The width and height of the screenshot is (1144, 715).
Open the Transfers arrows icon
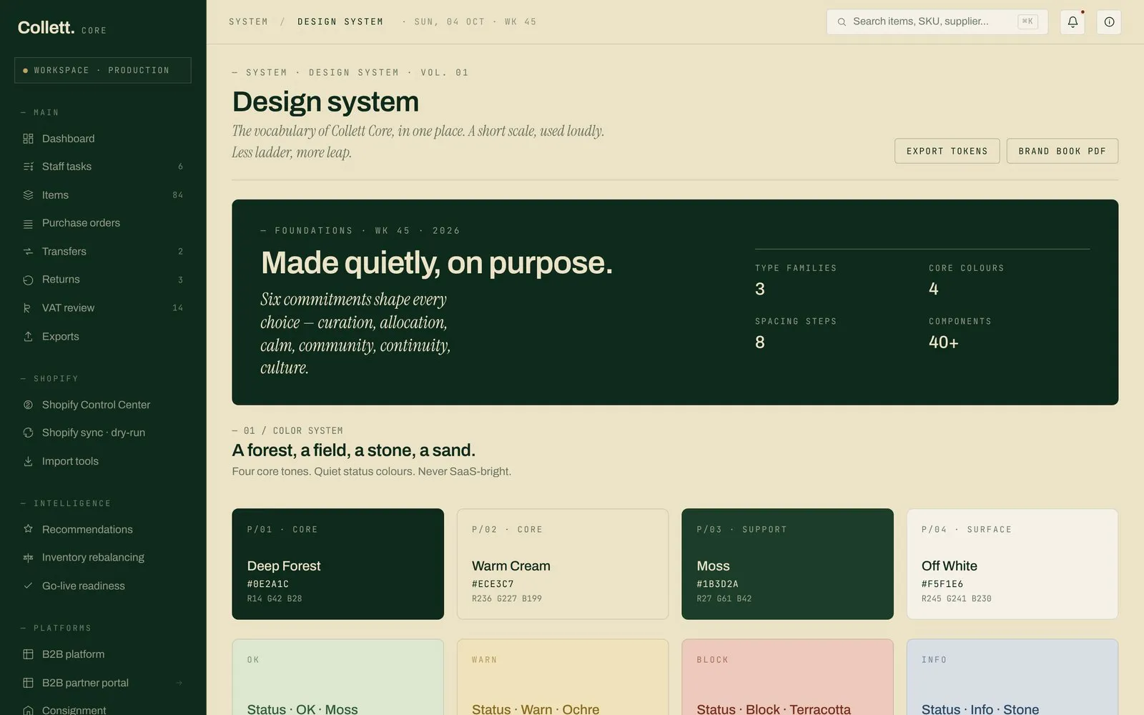28,252
